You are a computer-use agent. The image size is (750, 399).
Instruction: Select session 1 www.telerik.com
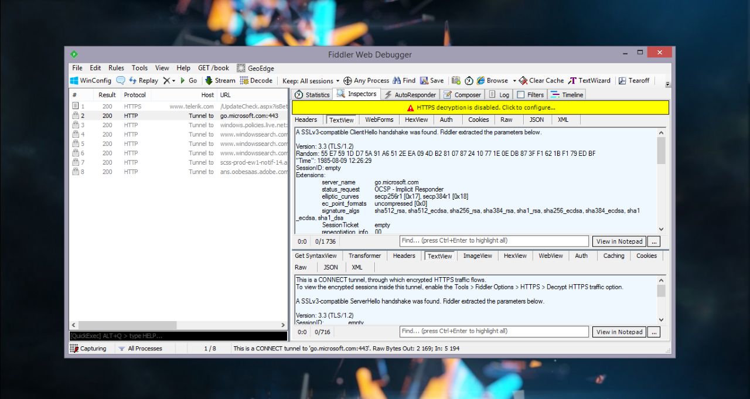point(179,107)
